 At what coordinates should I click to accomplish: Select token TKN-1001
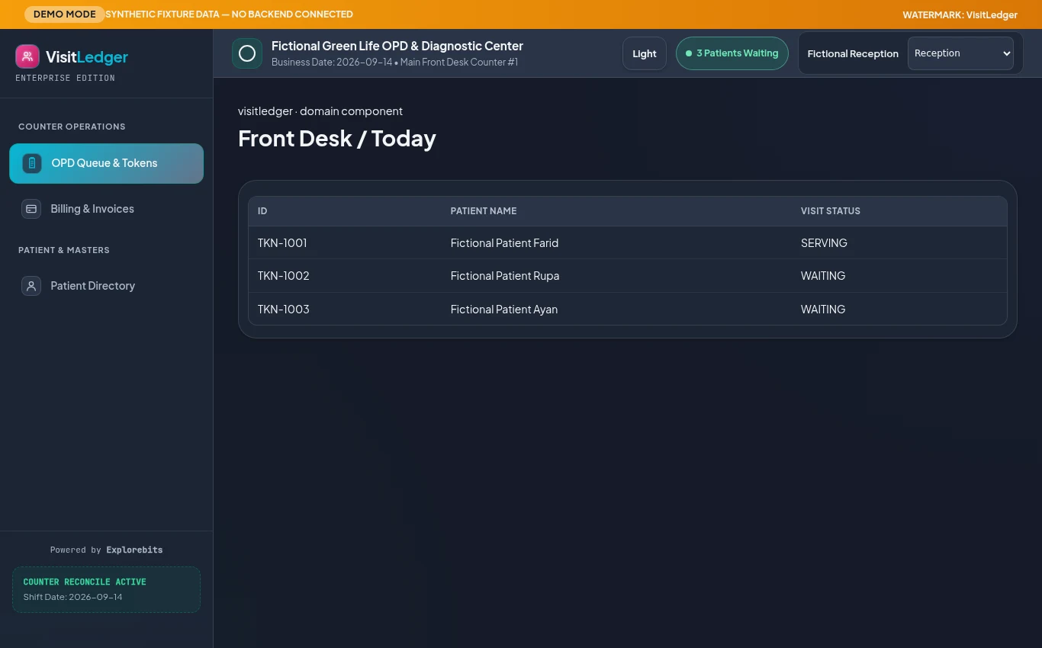coord(282,243)
